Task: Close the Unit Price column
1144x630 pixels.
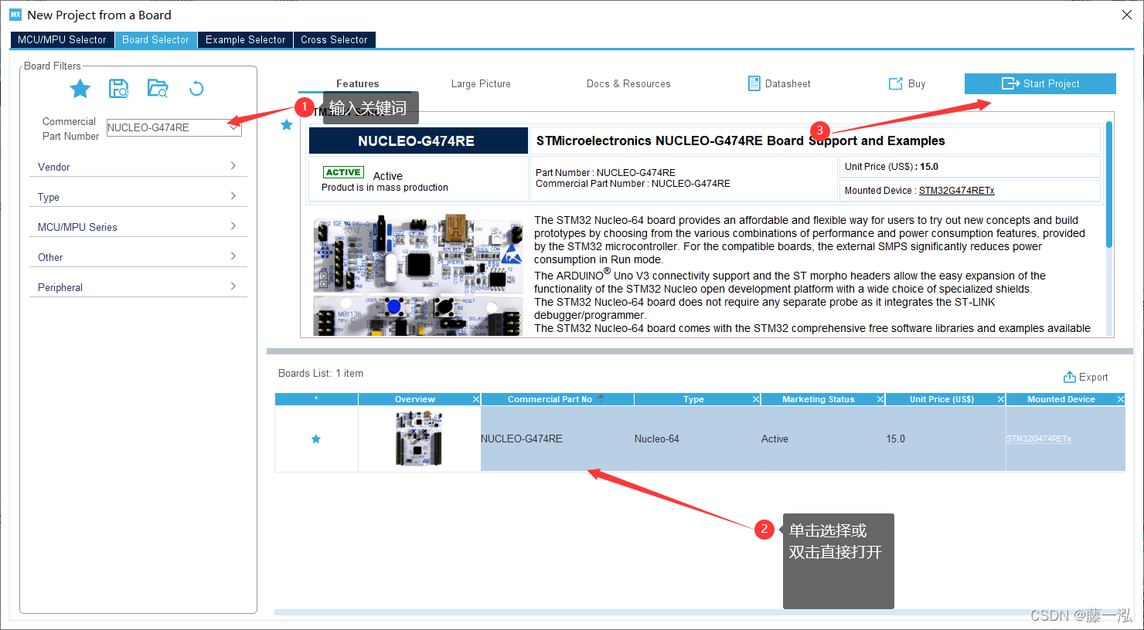Action: pyautogui.click(x=1001, y=399)
